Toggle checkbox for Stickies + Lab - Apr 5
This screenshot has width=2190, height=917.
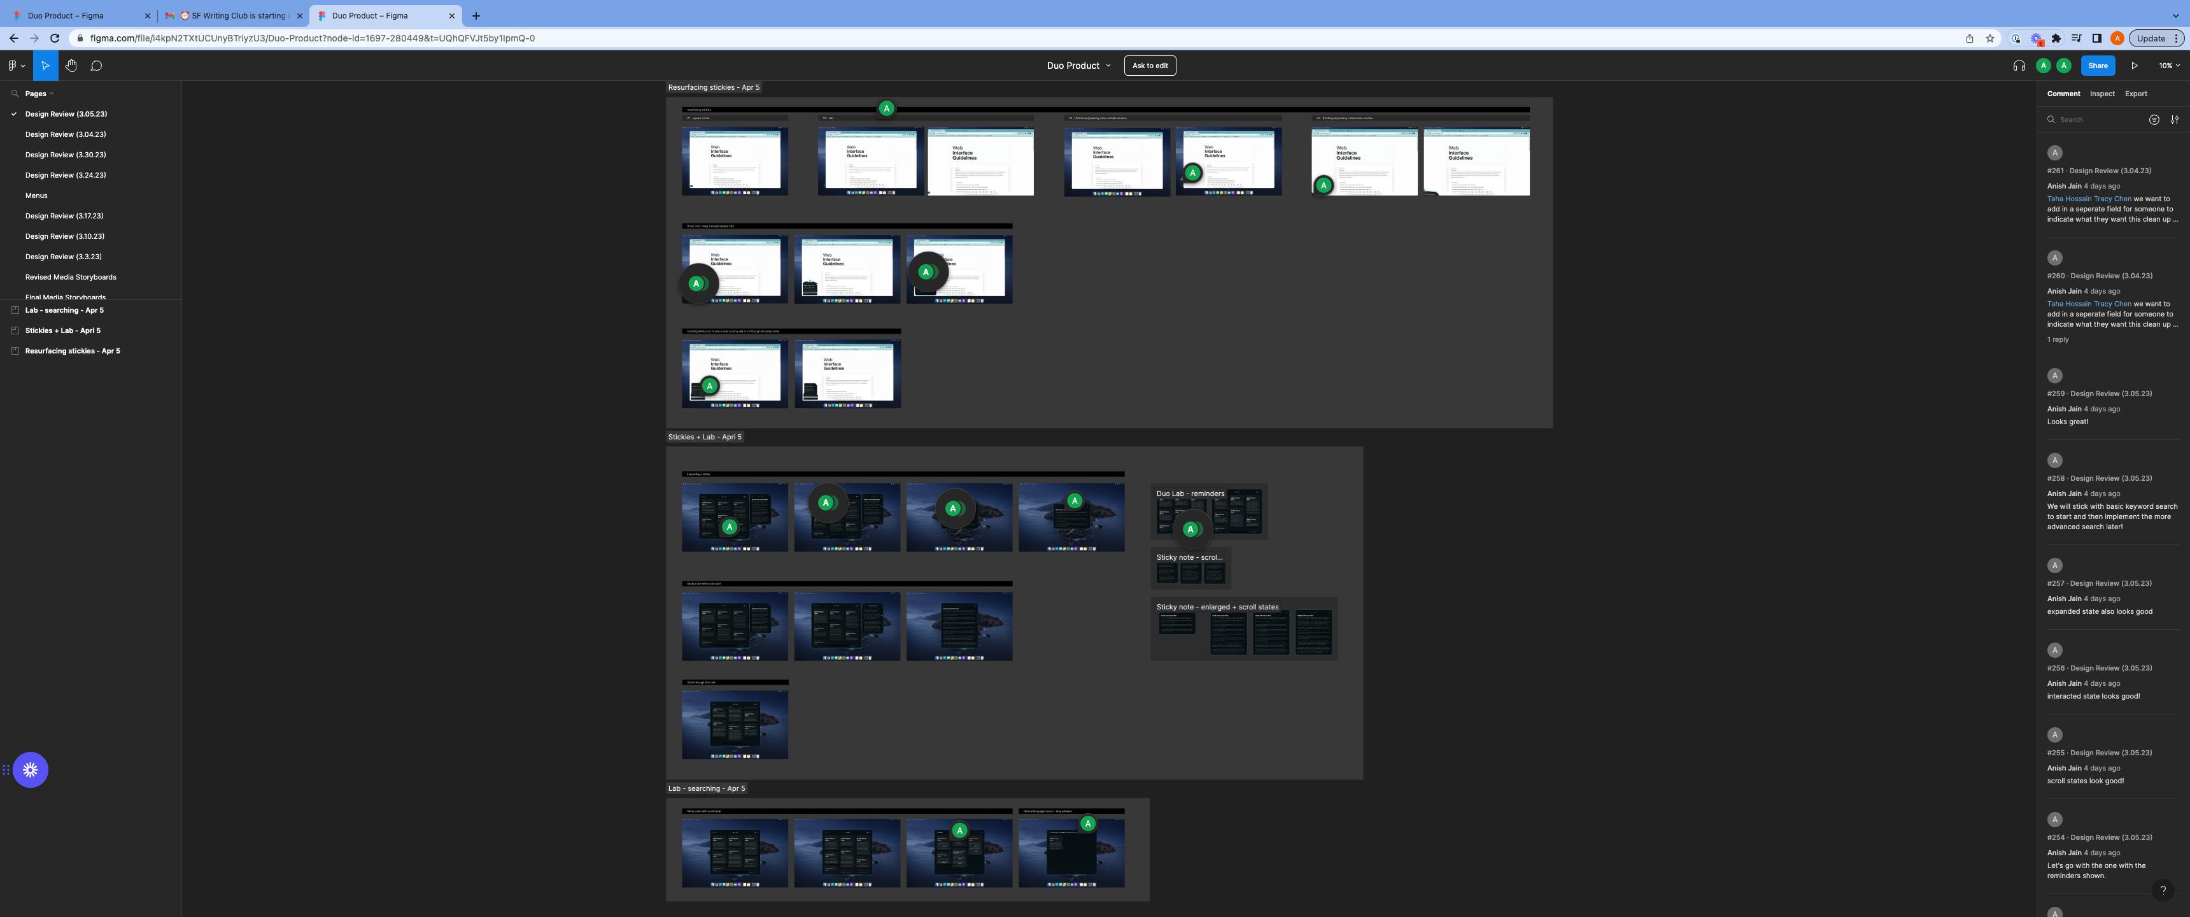coord(15,330)
